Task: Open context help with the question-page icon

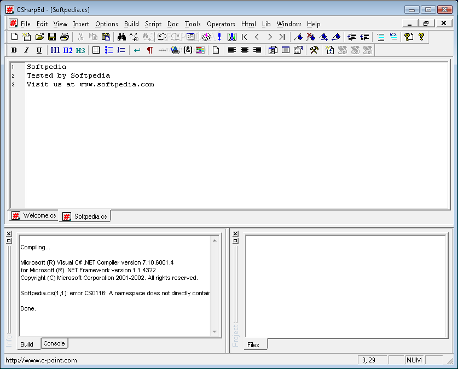Action: click(x=409, y=37)
